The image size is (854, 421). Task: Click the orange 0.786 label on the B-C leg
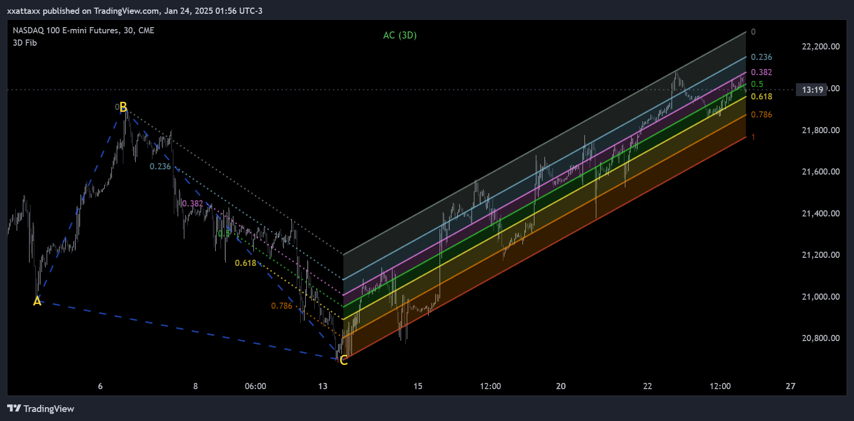coord(281,306)
